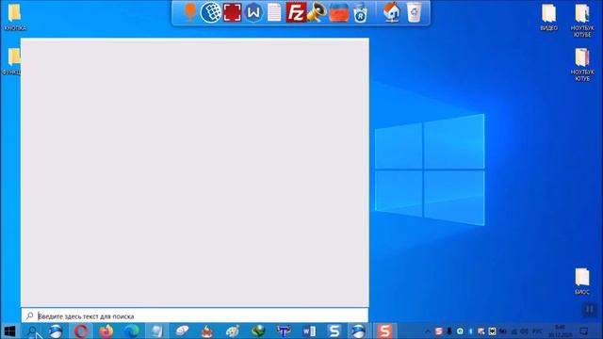Open the lined text document dock icon
603x339 pixels.
[x=274, y=12]
